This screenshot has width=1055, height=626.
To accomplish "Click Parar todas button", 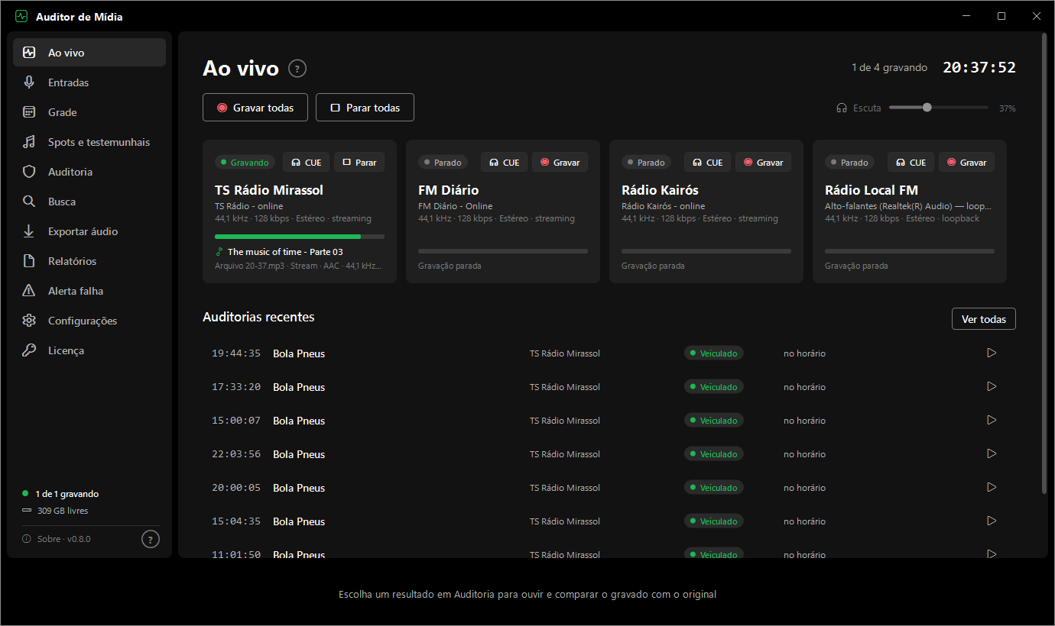I will point(365,108).
